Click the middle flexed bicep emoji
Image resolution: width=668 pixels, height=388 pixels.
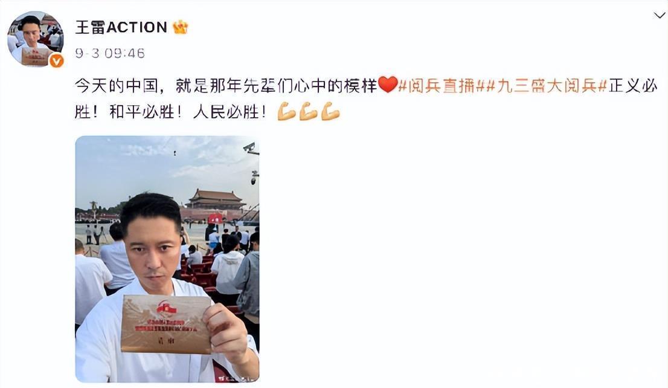(x=309, y=112)
